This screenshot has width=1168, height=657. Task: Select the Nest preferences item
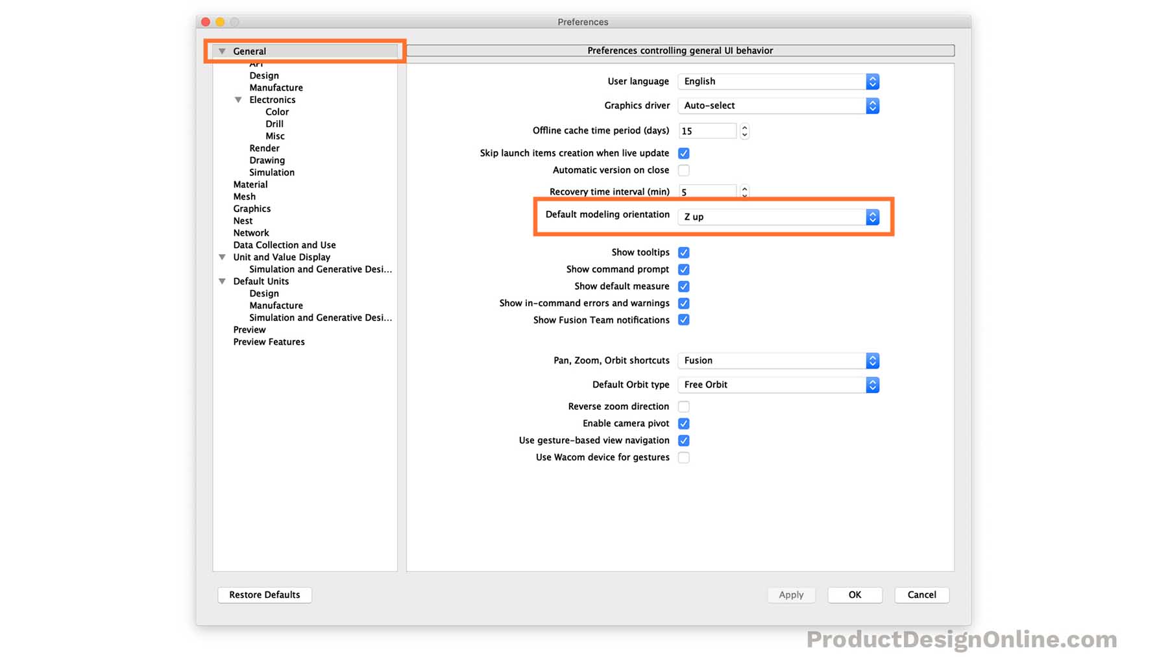243,221
